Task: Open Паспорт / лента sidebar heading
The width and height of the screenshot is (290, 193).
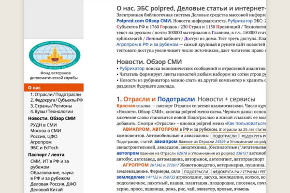Action: click(46, 154)
